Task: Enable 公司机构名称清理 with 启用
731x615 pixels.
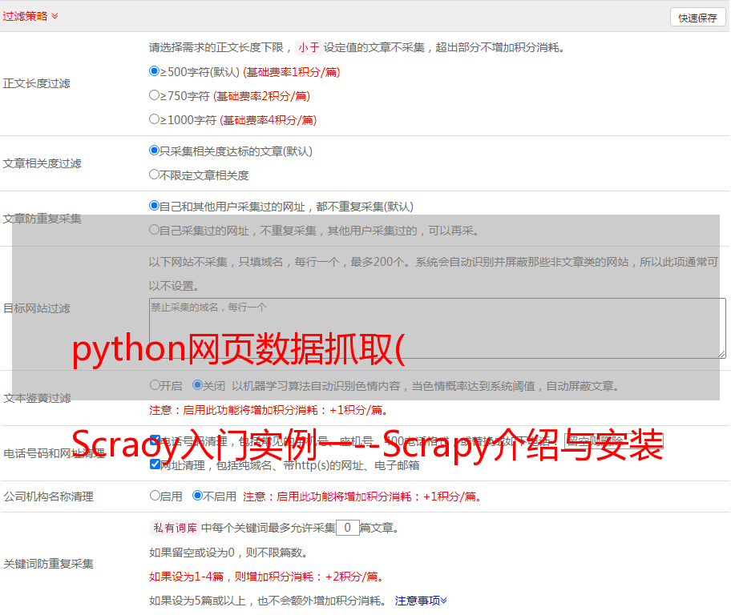Action: [155, 495]
